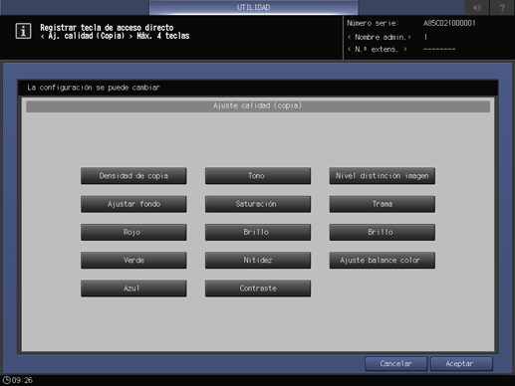Click the 09:26 time display
The height and width of the screenshot is (386, 515).
tap(22, 380)
